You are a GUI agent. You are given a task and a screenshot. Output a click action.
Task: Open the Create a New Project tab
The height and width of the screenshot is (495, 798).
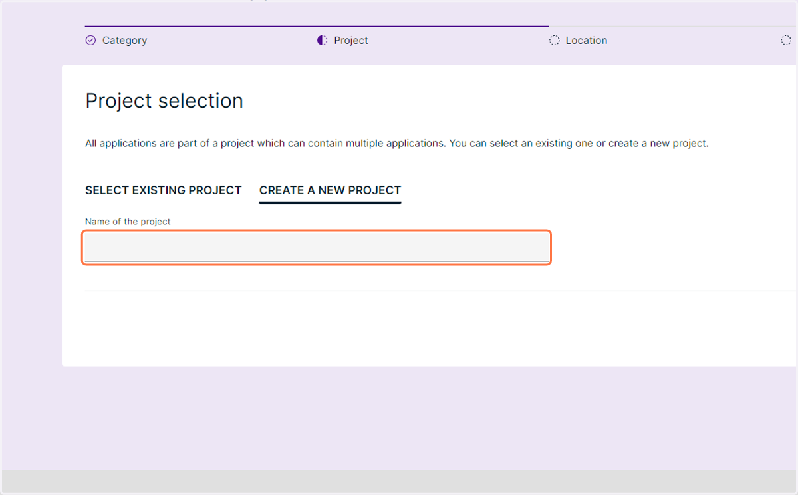click(x=331, y=190)
